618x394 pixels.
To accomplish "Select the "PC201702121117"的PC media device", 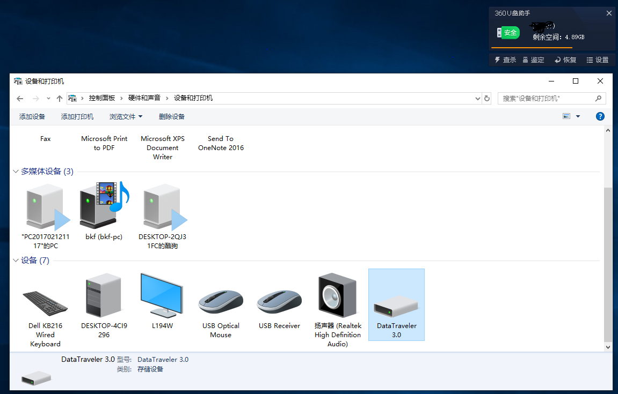I will [x=45, y=216].
